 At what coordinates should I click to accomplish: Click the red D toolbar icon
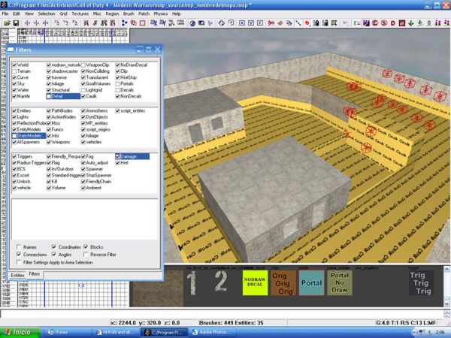point(393,23)
